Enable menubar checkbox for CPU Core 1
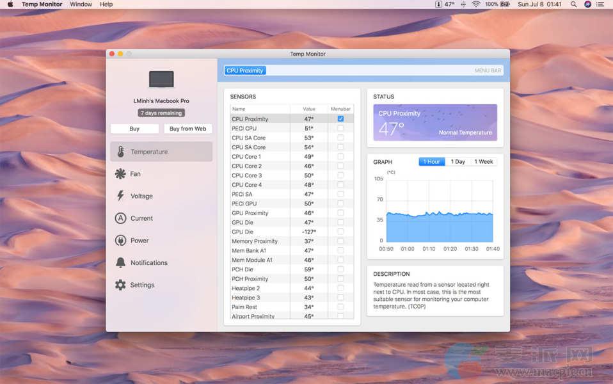Image resolution: width=613 pixels, height=384 pixels. pyautogui.click(x=340, y=157)
